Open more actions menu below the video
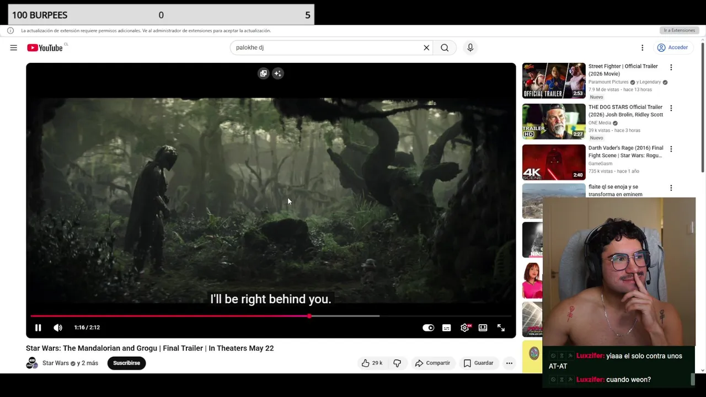This screenshot has height=397, width=706. (509, 363)
